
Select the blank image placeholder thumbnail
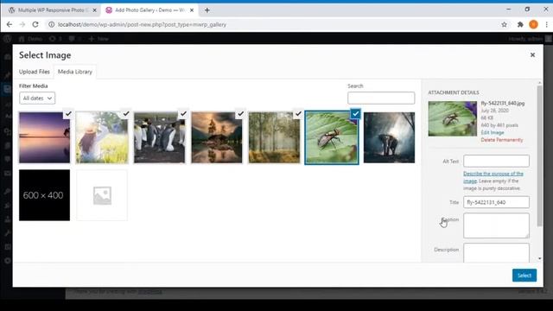[x=102, y=195]
